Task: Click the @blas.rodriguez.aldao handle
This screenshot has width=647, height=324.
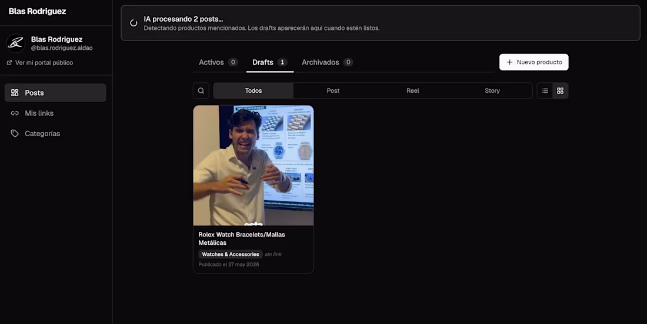Action: click(62, 48)
